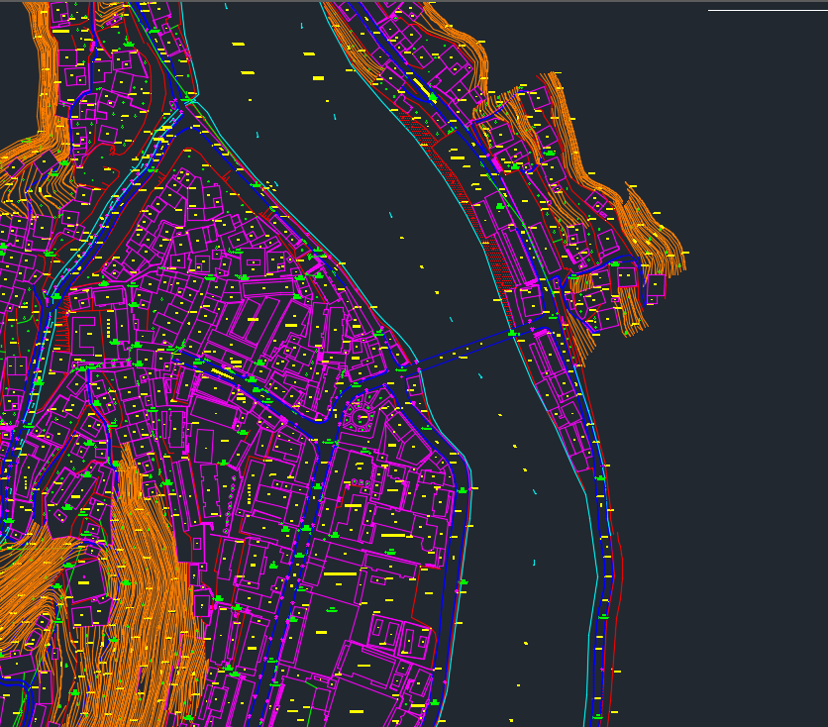
Task: Select the eastern end of the bridge
Action: (513, 335)
